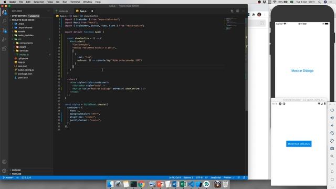Open the editor More Actions menu
The width and height of the screenshot is (336, 189).
(243, 11)
